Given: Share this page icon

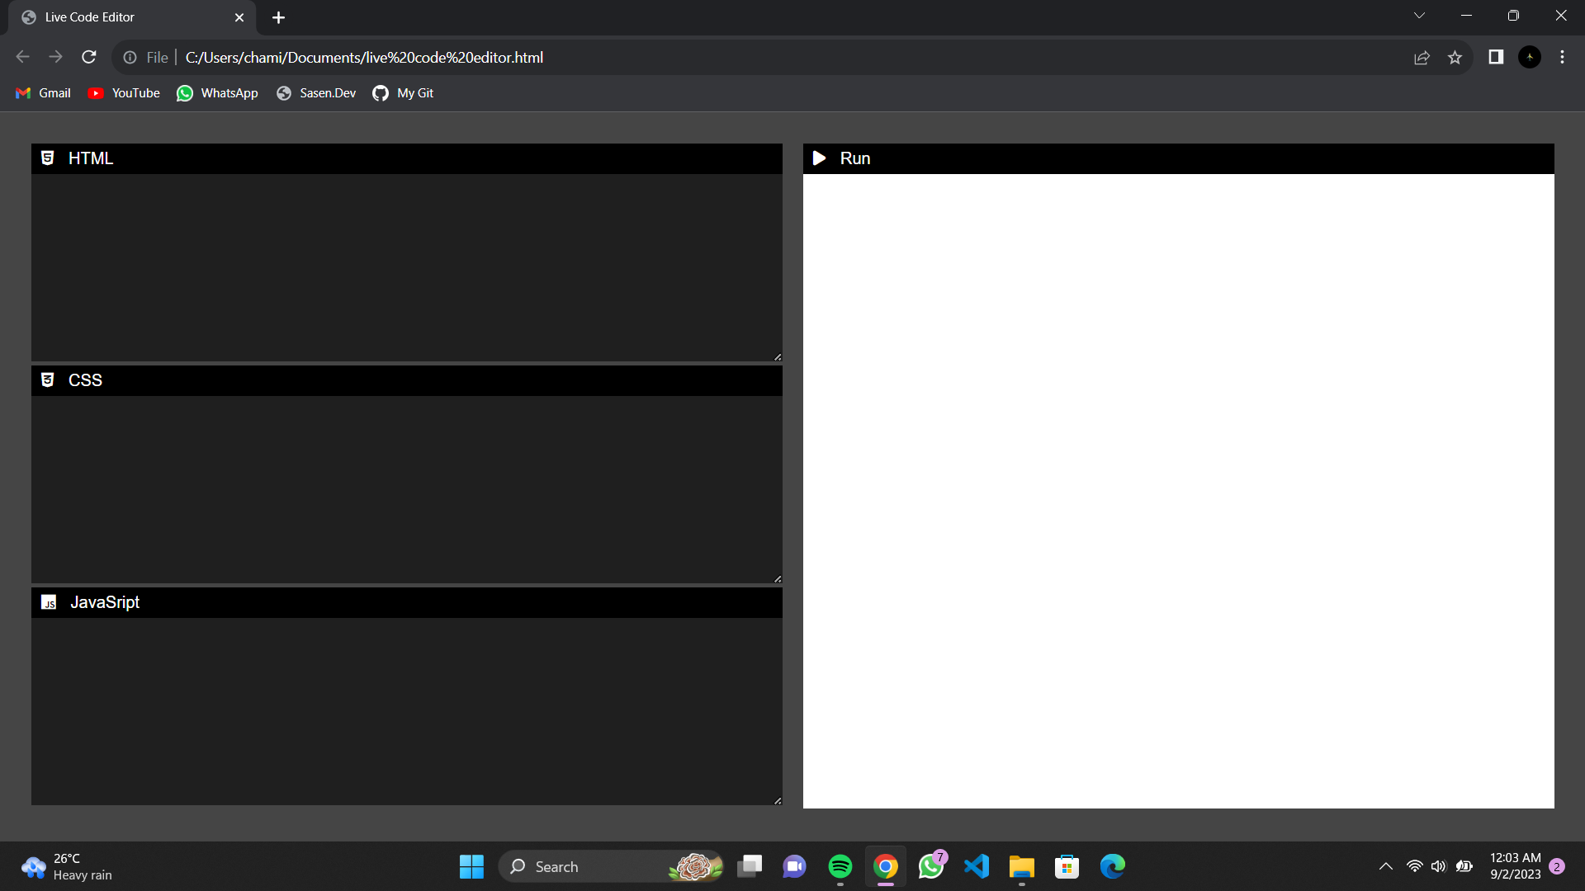Looking at the screenshot, I should coord(1422,58).
